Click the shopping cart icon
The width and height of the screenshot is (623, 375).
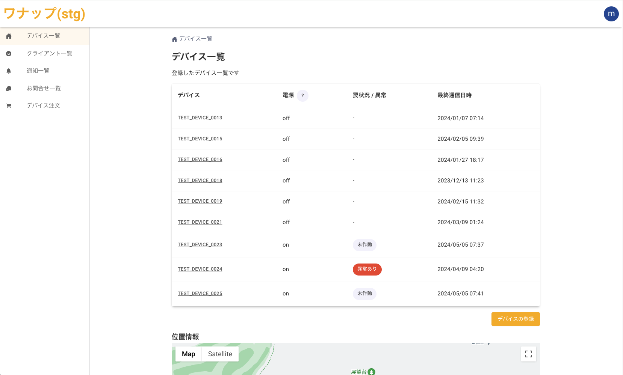[x=9, y=106]
